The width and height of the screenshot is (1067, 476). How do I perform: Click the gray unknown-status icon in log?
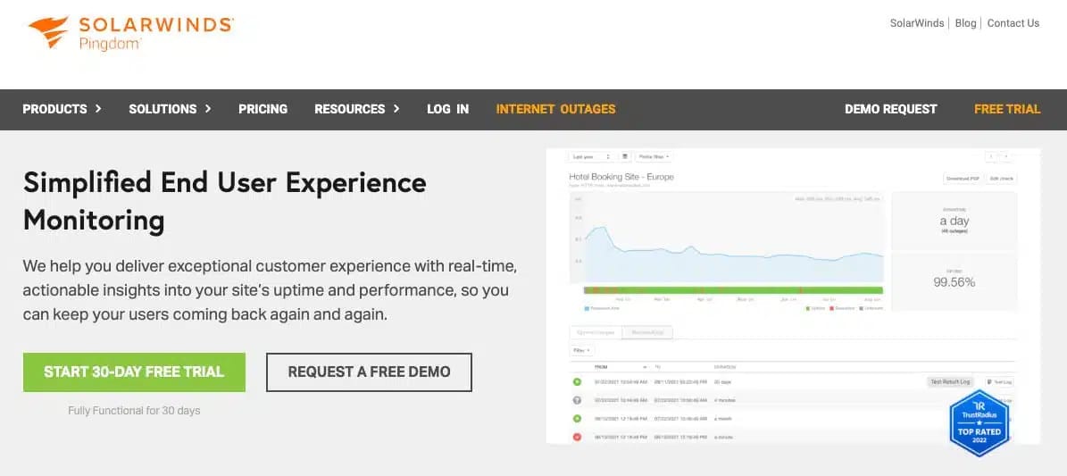click(577, 400)
